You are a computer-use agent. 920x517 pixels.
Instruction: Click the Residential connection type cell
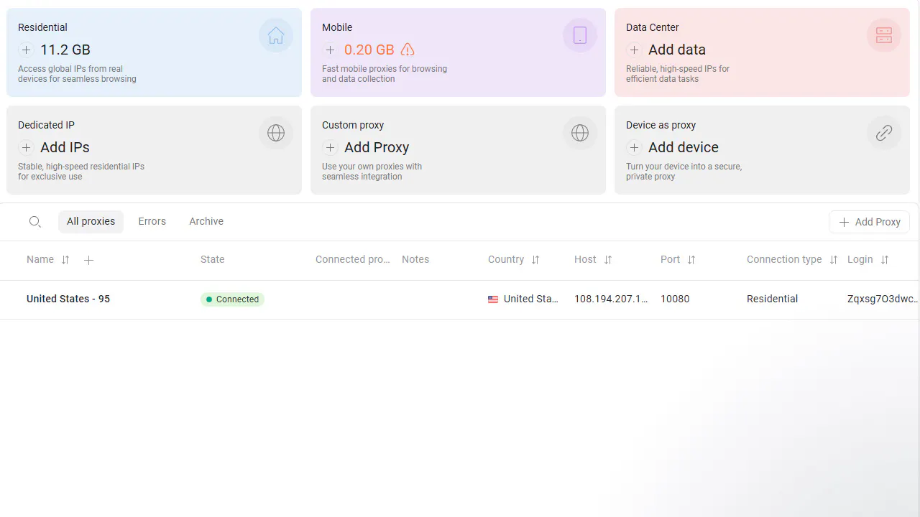coord(772,299)
